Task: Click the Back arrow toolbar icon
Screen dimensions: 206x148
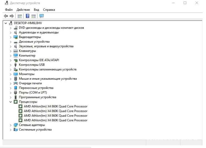Action: tap(6, 16)
